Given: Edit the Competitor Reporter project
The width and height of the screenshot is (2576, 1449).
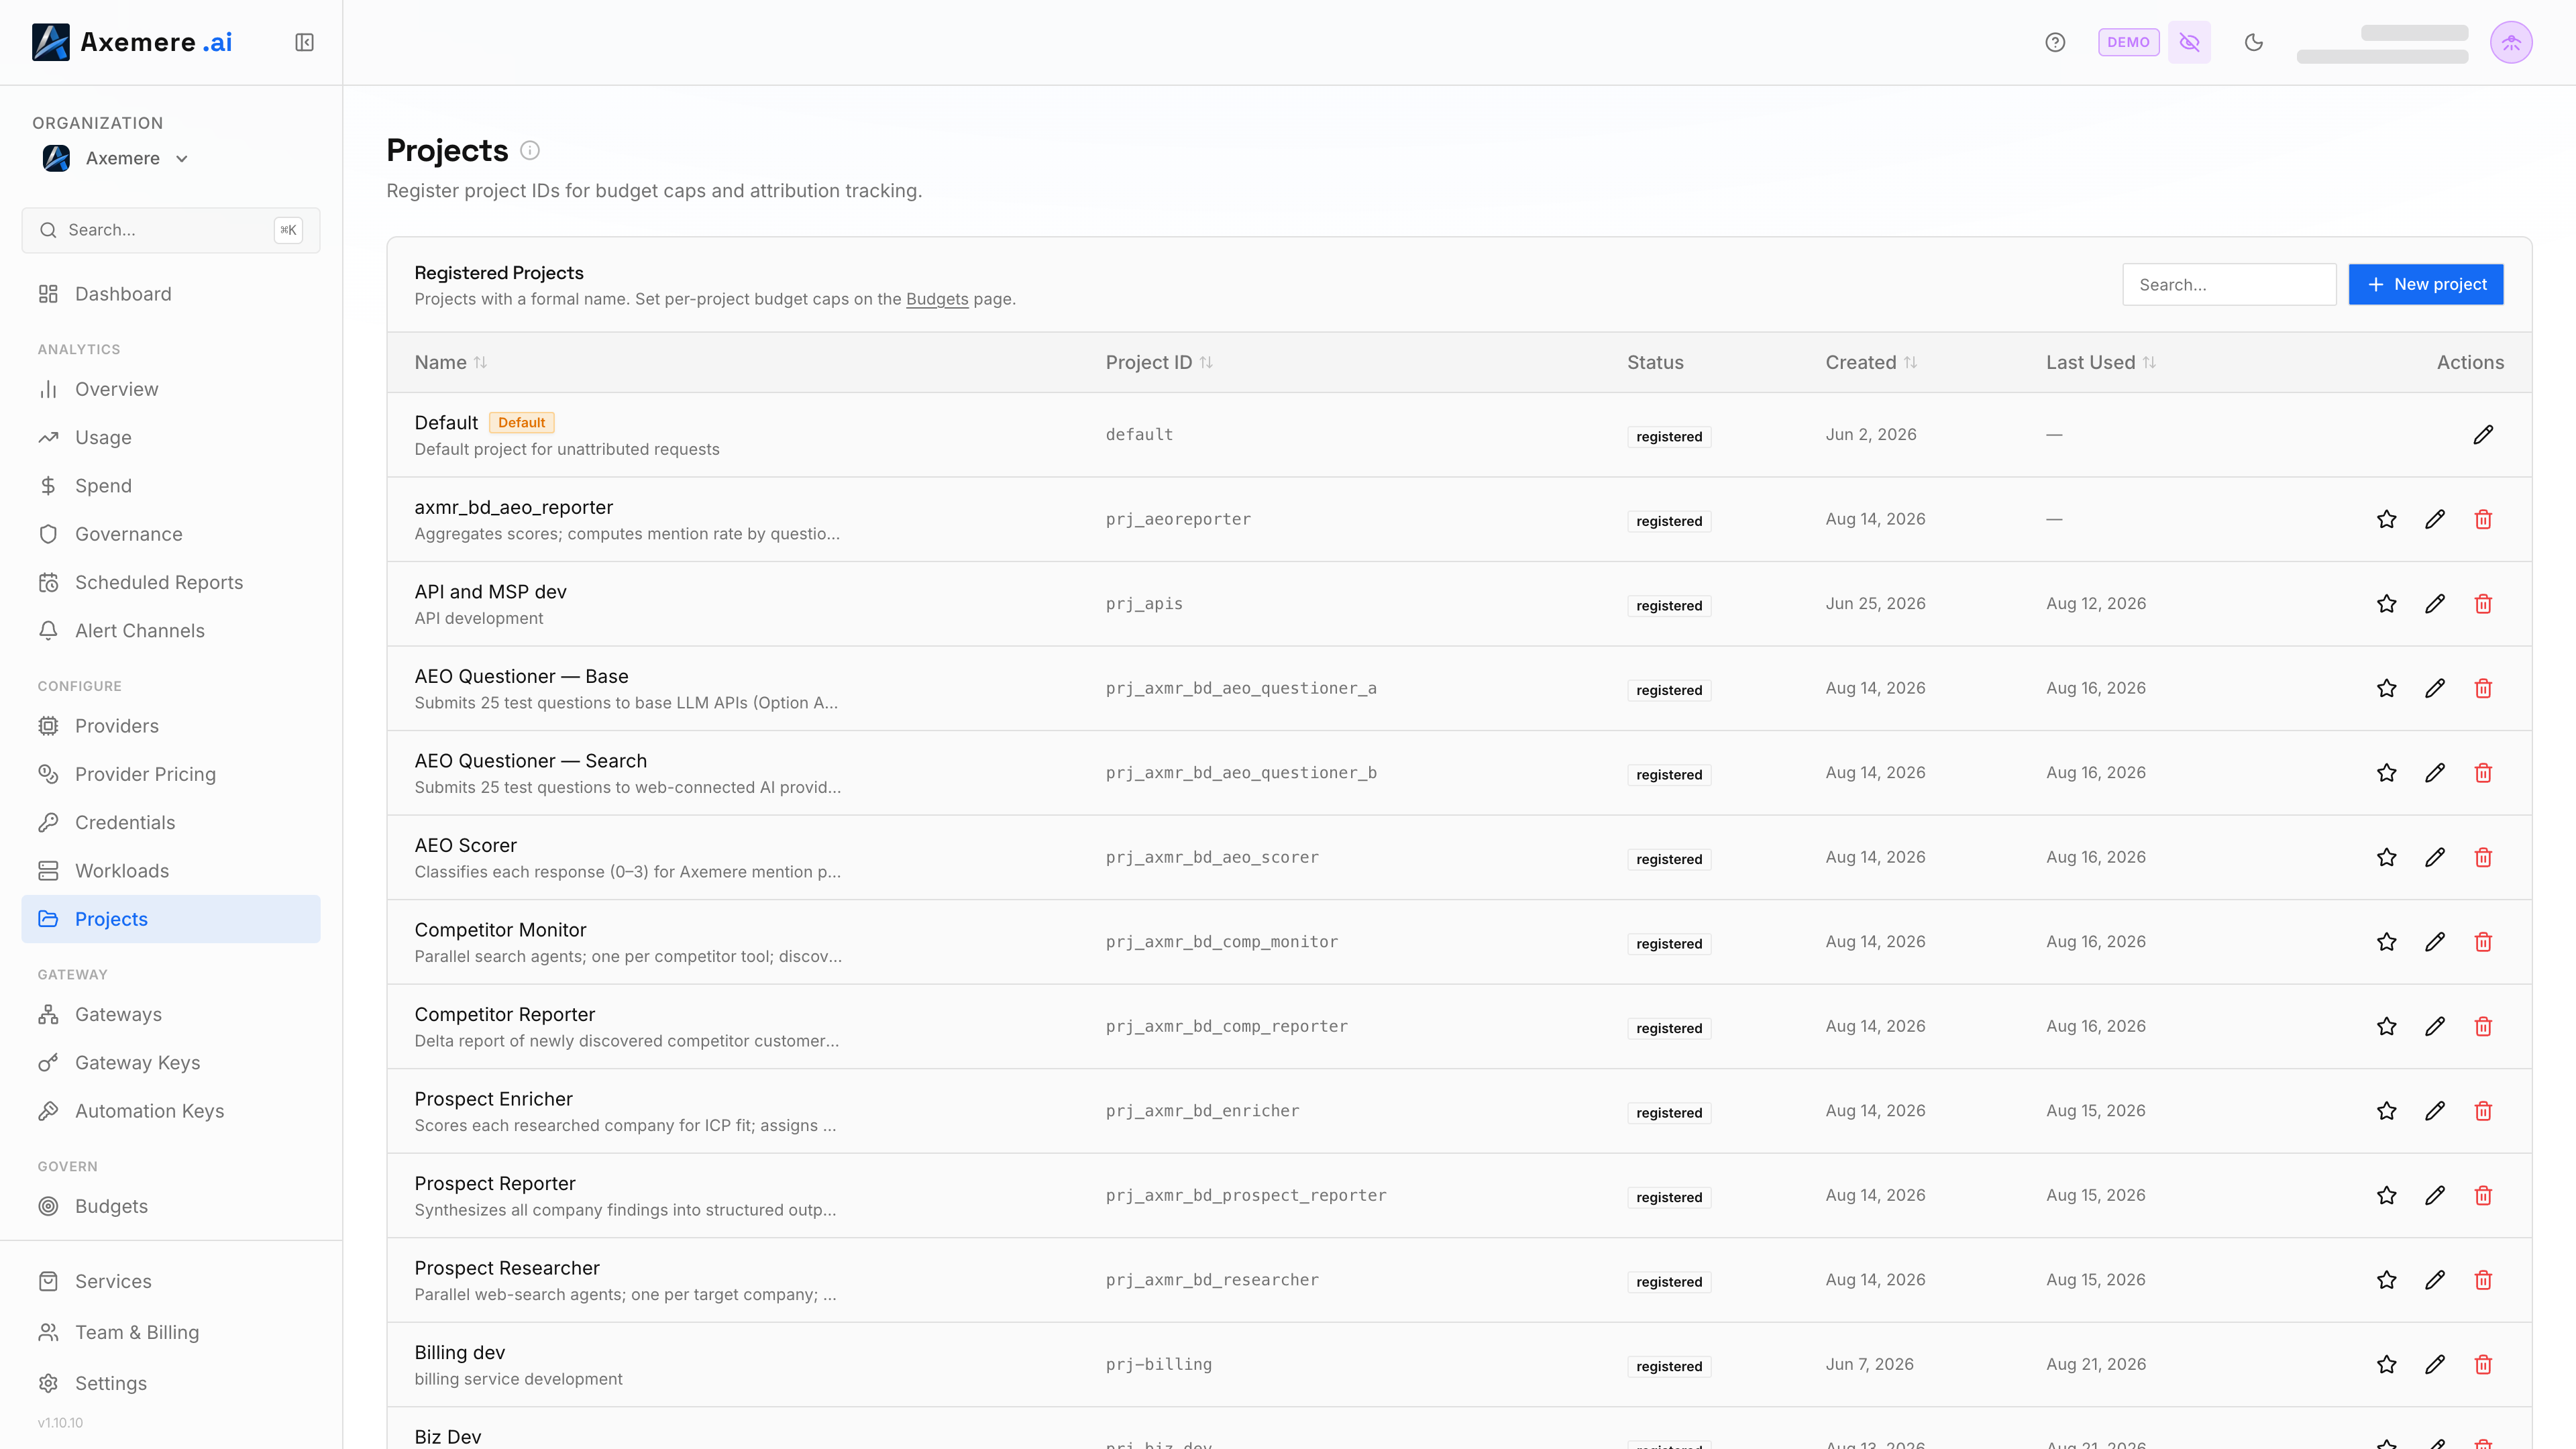Looking at the screenshot, I should pos(2435,1026).
